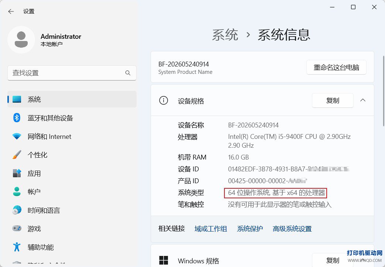Click the Personalization paintbrush icon

coord(17,155)
